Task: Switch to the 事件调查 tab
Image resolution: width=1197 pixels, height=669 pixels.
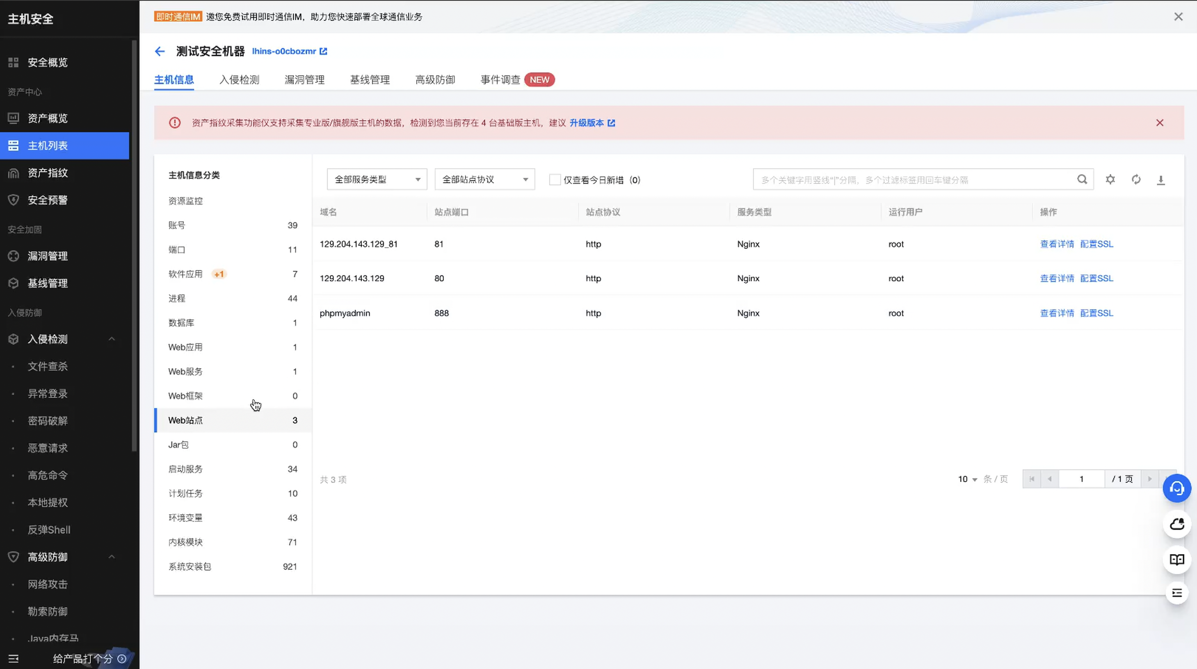Action: [500, 80]
